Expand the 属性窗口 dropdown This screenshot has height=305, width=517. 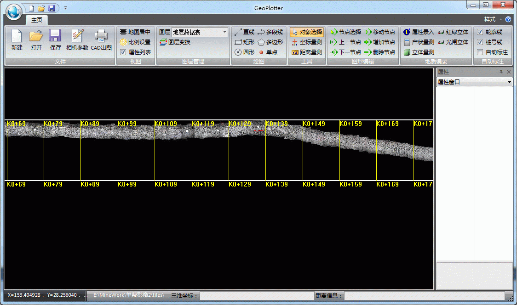point(509,82)
